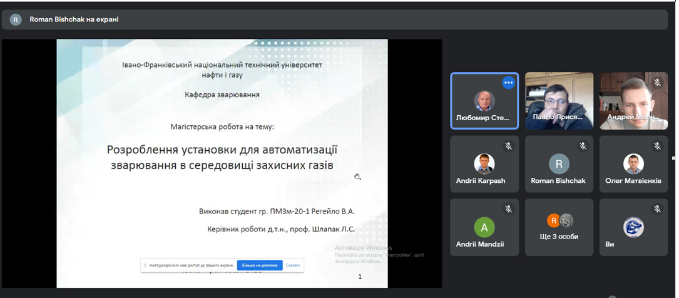Image resolution: width=679 pixels, height=298 pixels.
Task: Open more options on Любомир's tile
Action: [x=508, y=83]
